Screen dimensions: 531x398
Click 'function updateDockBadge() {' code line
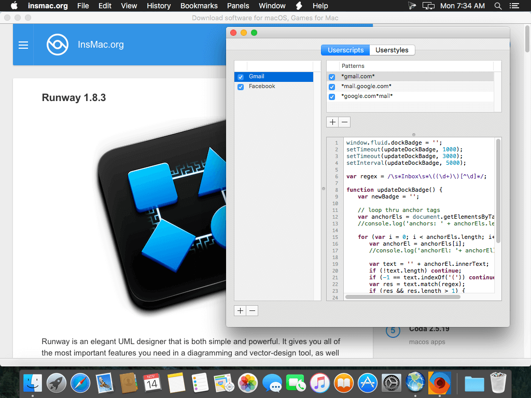tap(394, 190)
